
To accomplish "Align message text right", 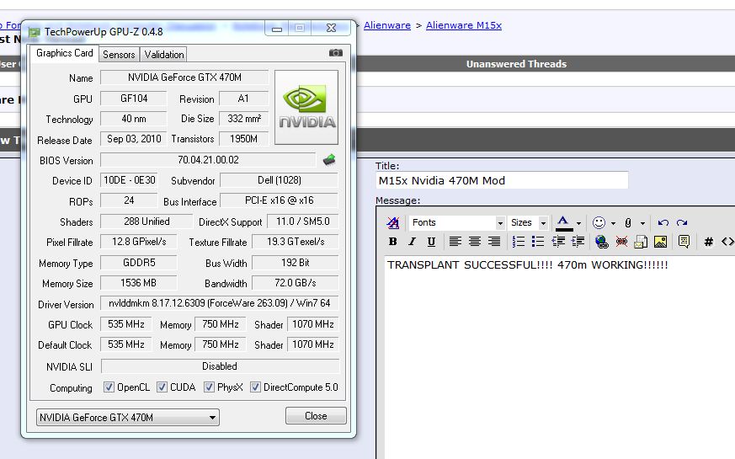I will [494, 242].
